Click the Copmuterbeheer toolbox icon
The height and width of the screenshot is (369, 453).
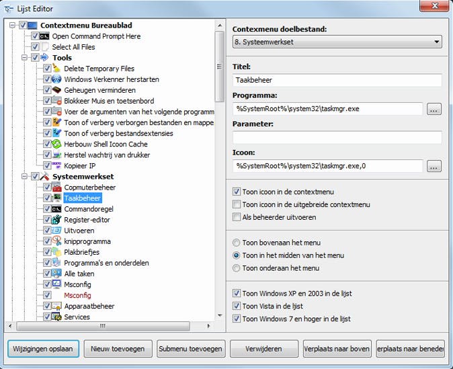point(56,188)
